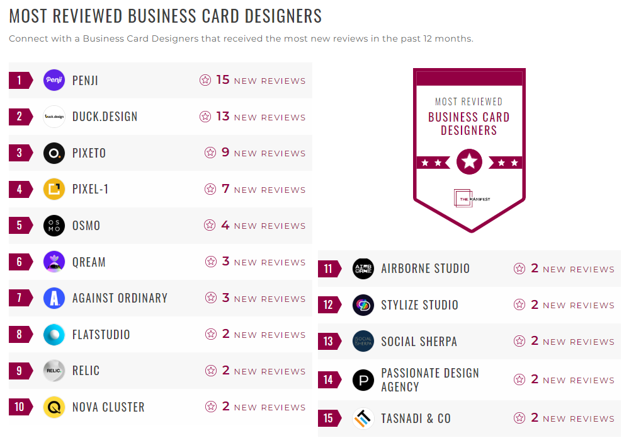Click the Nova Cluster logo icon
The width and height of the screenshot is (624, 440).
tap(54, 407)
